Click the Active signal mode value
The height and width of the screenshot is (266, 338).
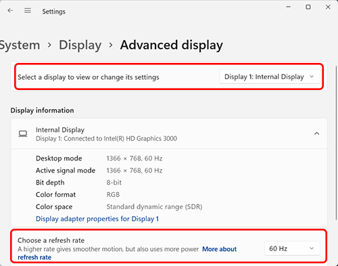[135, 171]
